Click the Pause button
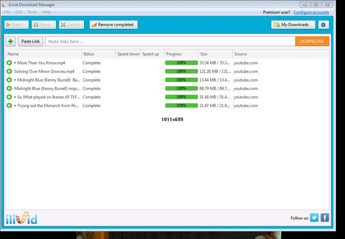345x239 pixels. tap(44, 25)
